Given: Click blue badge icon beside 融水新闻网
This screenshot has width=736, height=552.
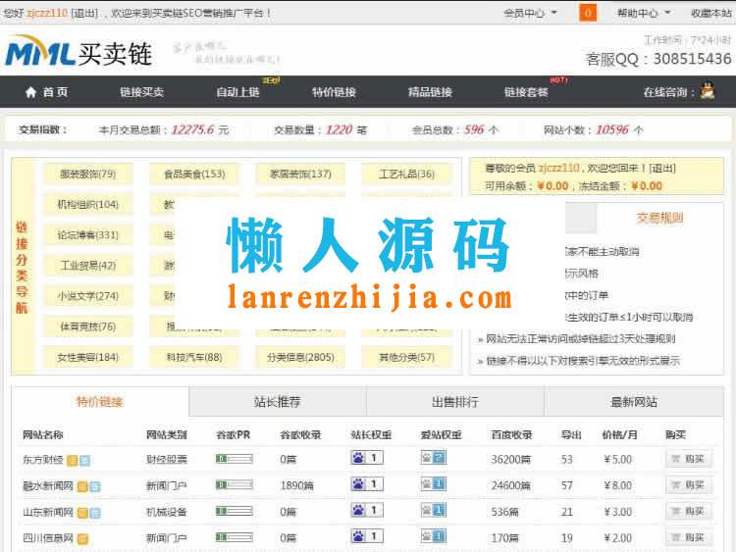Looking at the screenshot, I should click(x=95, y=487).
